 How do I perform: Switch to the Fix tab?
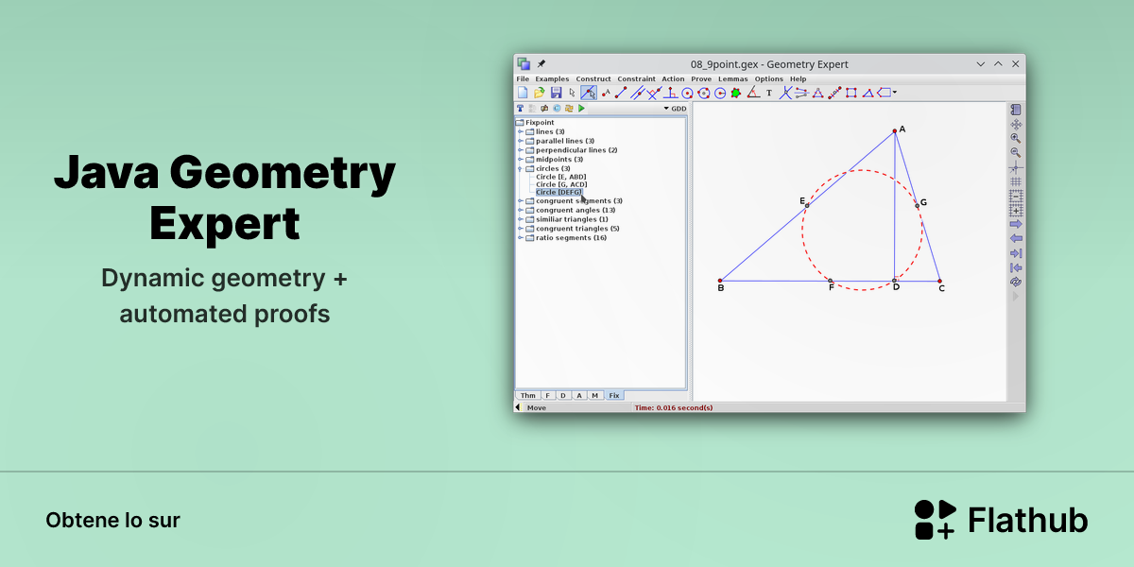pos(614,395)
